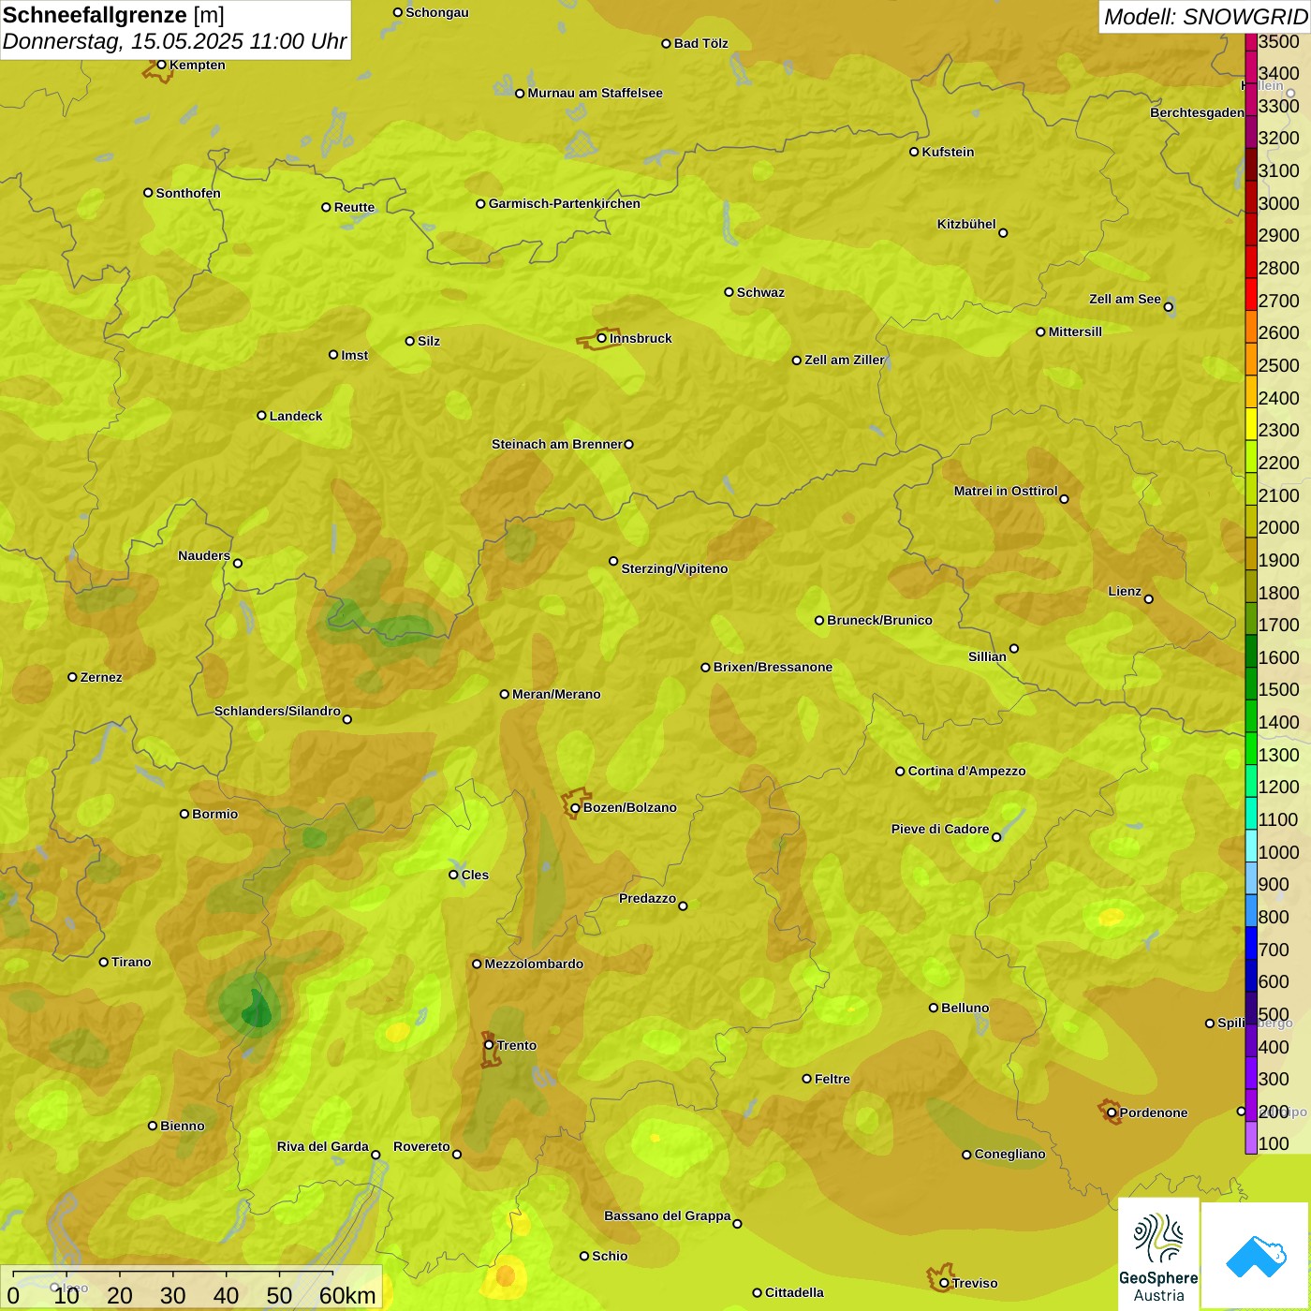Click the 'Garmisch-Partenkirchen' label
Image resolution: width=1311 pixels, height=1311 pixels.
[x=565, y=203]
